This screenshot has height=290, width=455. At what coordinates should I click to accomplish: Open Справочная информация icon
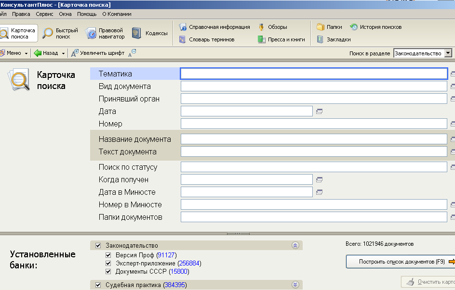point(183,27)
